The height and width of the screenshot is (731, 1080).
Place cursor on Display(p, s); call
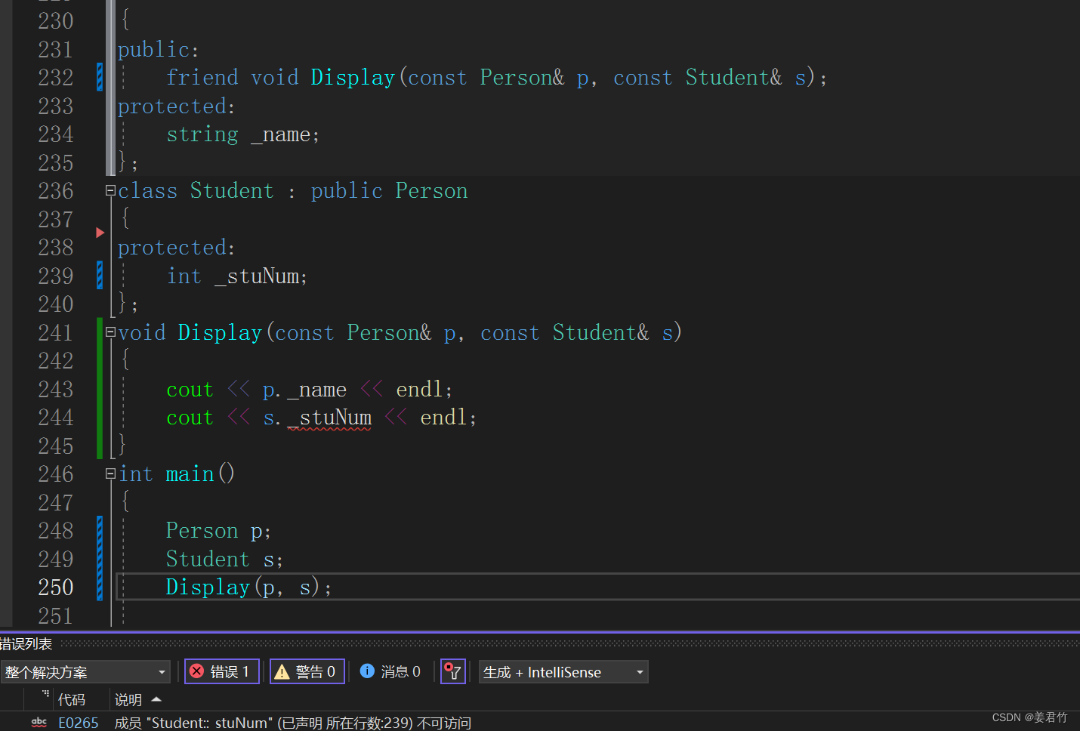point(248,588)
